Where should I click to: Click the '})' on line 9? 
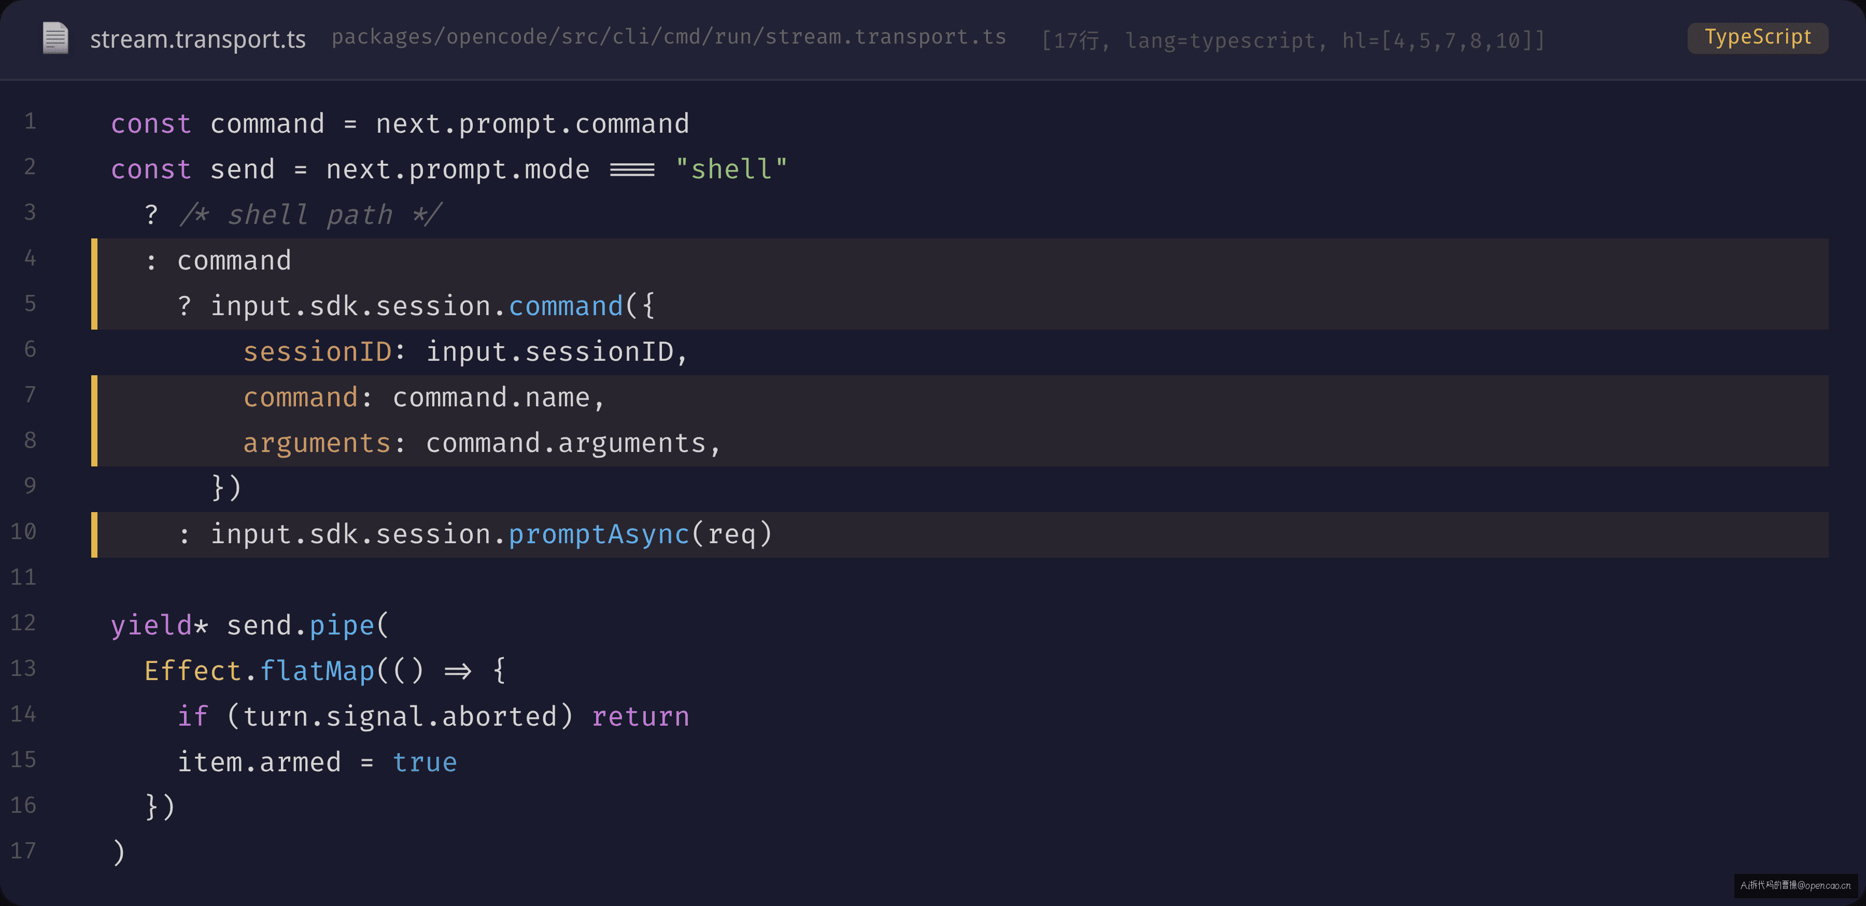pos(226,487)
